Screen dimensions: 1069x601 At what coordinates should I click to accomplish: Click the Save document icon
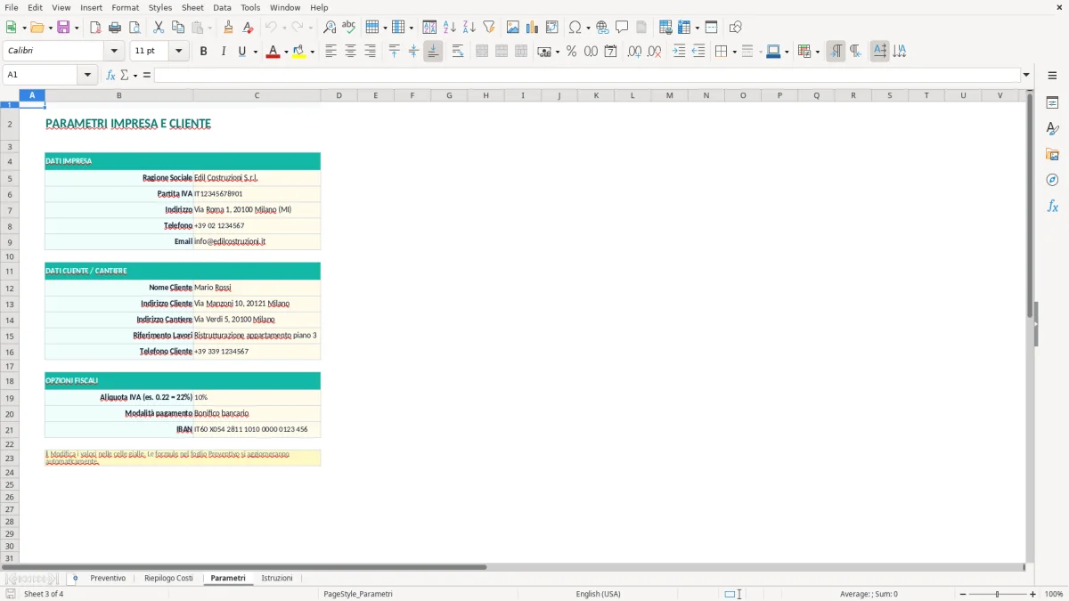coord(63,28)
